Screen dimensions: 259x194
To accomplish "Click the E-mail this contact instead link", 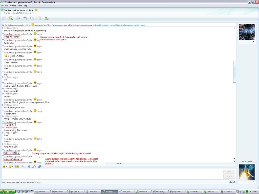I will point(105,25).
